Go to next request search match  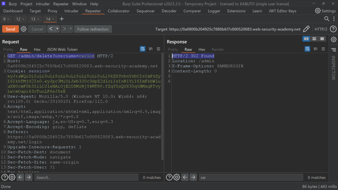(29, 177)
